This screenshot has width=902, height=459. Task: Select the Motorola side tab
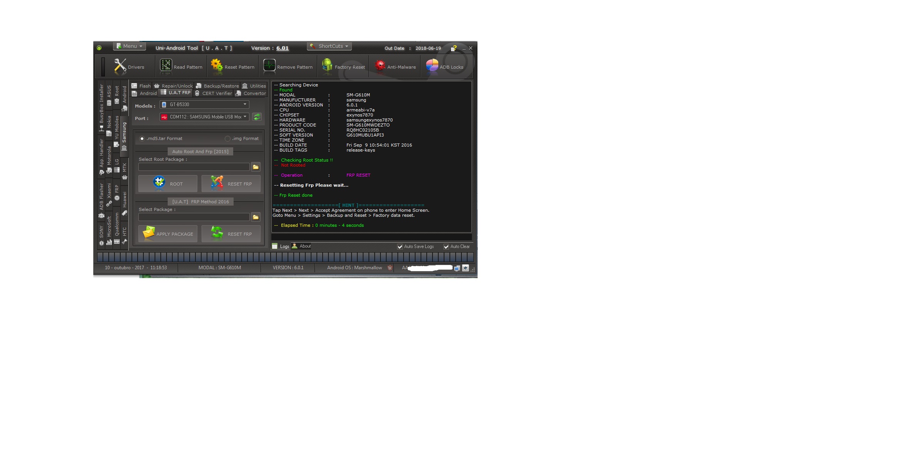tap(109, 160)
